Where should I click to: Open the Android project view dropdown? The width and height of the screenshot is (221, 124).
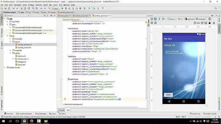pyautogui.click(x=17, y=15)
